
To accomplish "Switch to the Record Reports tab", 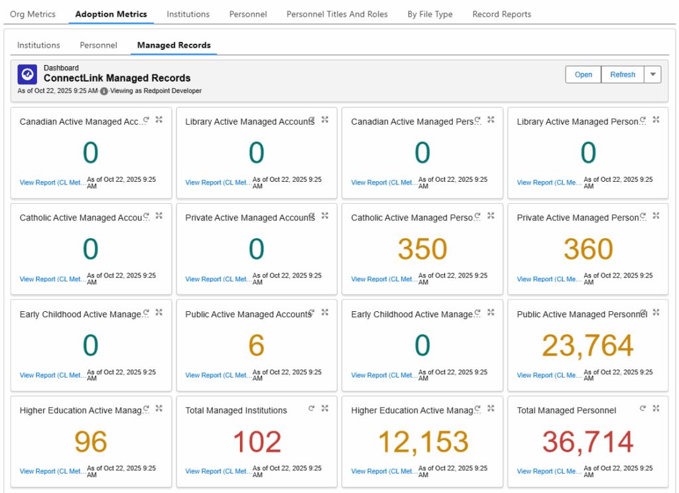I will (x=501, y=13).
